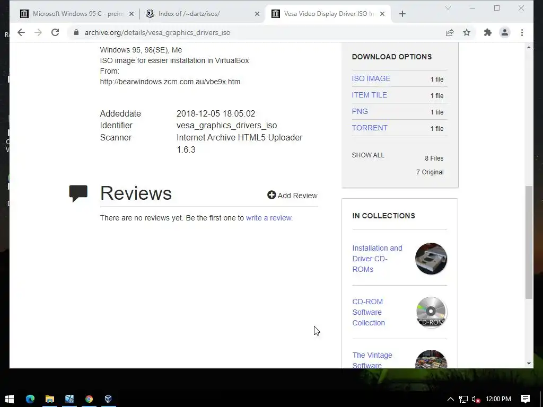Open Installation and Driver CD-ROMs collection

pyautogui.click(x=377, y=259)
